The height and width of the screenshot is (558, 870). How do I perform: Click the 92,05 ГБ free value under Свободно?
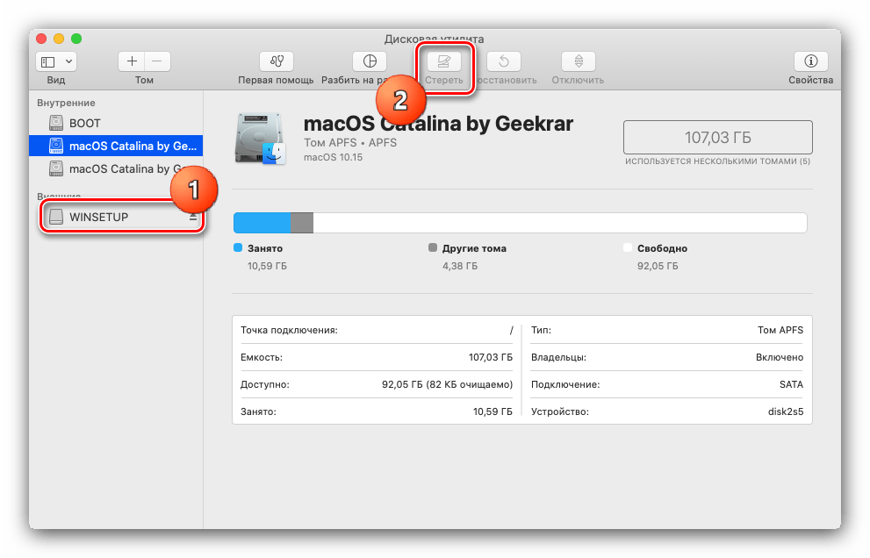658,266
